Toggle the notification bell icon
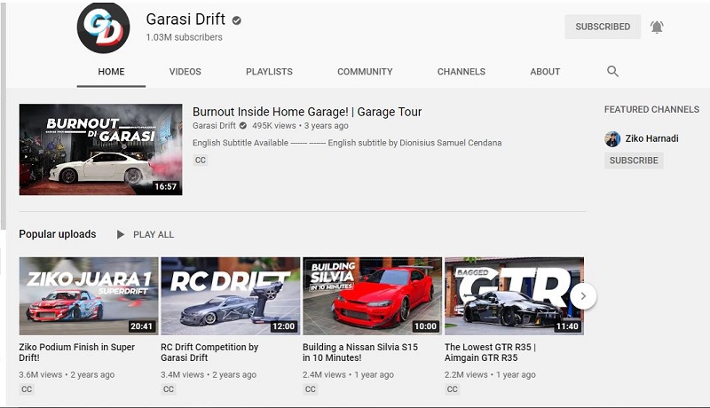The width and height of the screenshot is (710, 408). tap(657, 27)
